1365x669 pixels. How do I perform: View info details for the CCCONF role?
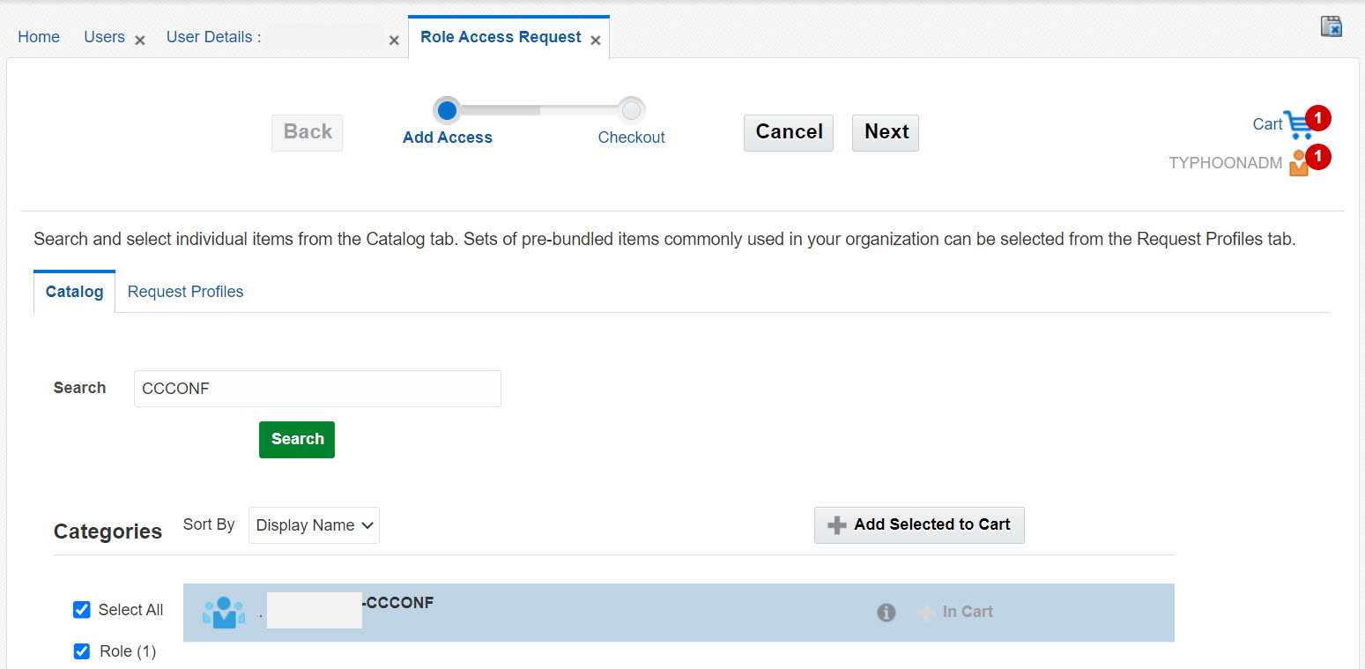point(886,612)
